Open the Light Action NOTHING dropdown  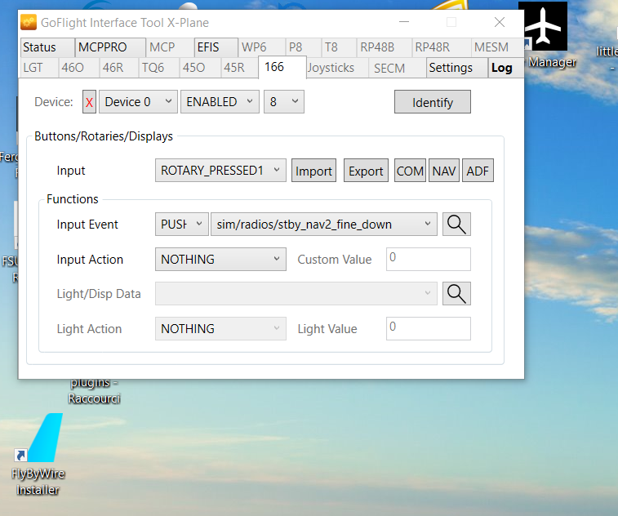(x=220, y=329)
